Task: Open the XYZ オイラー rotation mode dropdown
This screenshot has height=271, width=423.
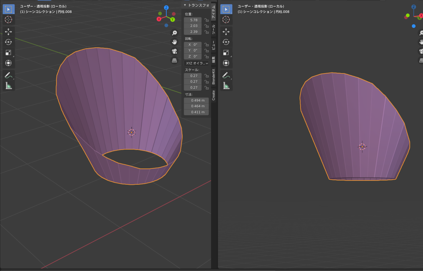Action: [x=196, y=63]
